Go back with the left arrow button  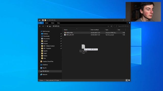coord(40,26)
